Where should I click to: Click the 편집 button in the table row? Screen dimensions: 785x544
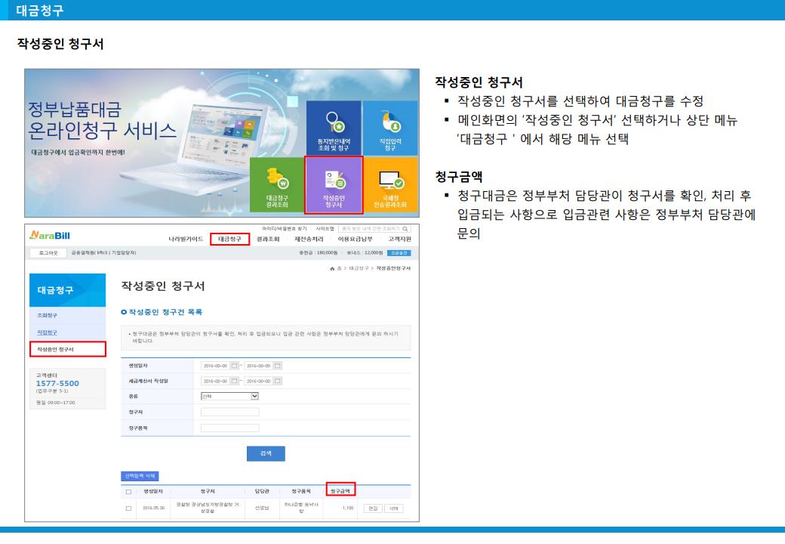373,508
